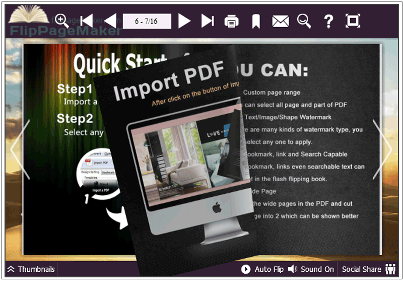Viewport: 403px width, 302px height.
Task: Toggle fullscreen mode icon
Action: click(353, 21)
